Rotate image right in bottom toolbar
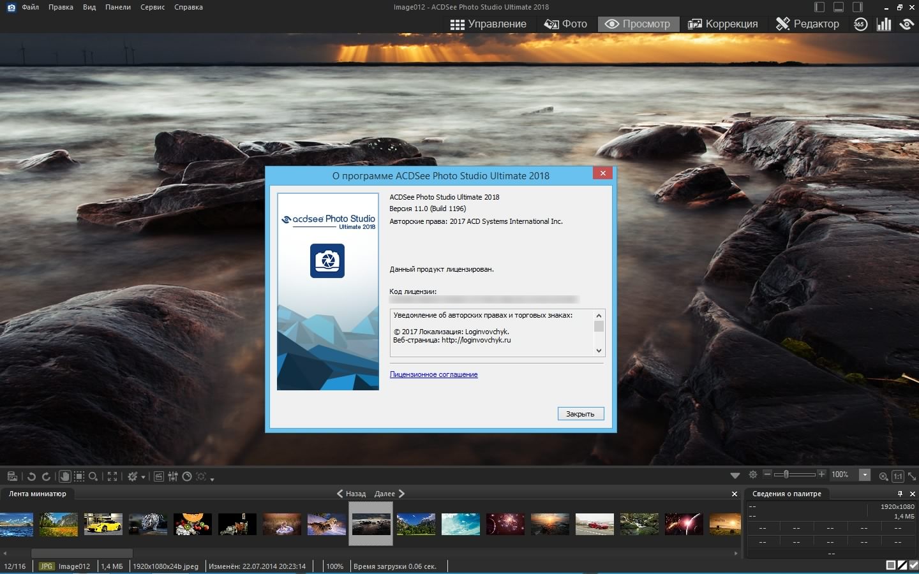 [x=46, y=476]
